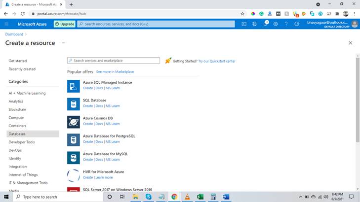Open the feedback smiley icon
This screenshot has height=202, width=360.
click(x=297, y=24)
